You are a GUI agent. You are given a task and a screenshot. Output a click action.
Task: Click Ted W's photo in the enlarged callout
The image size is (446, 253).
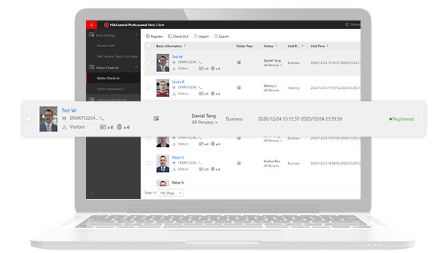click(x=49, y=119)
